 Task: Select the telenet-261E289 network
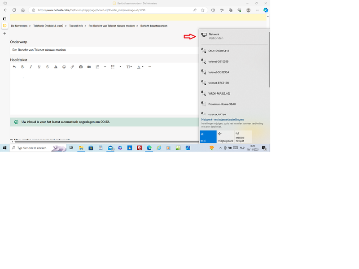218,61
